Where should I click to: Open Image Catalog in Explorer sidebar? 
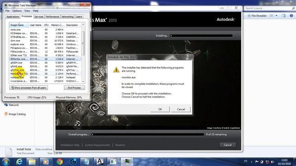[x=15, y=114]
